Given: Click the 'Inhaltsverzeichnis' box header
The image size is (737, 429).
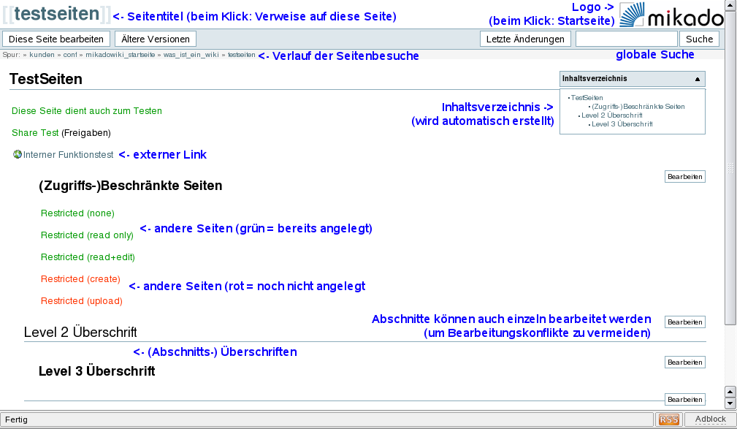Looking at the screenshot, I should click(633, 78).
